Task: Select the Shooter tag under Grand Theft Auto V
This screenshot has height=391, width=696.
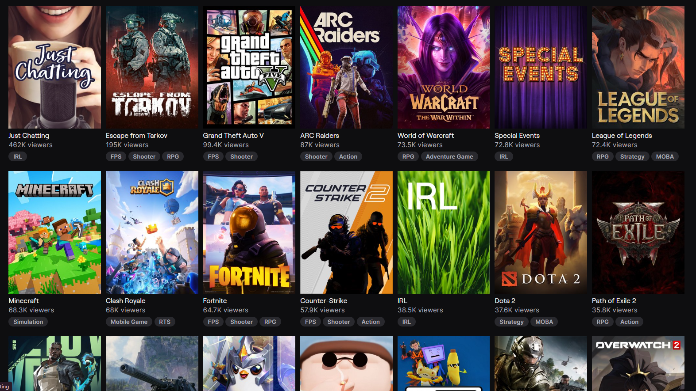Action: pos(241,156)
